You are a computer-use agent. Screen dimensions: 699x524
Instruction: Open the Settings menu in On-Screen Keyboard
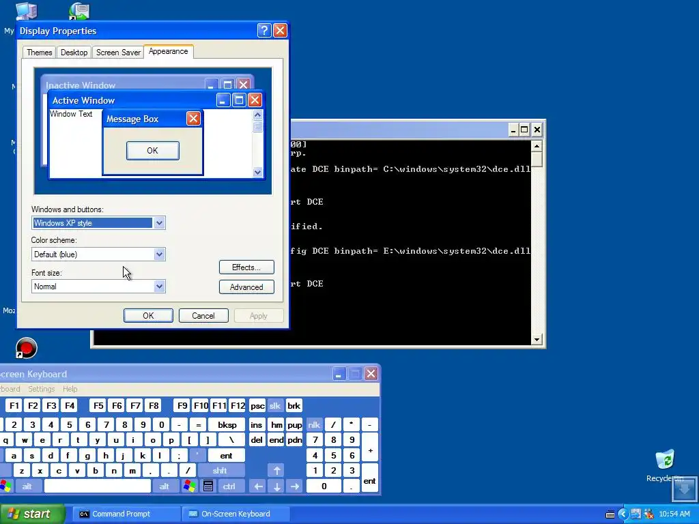tap(42, 389)
